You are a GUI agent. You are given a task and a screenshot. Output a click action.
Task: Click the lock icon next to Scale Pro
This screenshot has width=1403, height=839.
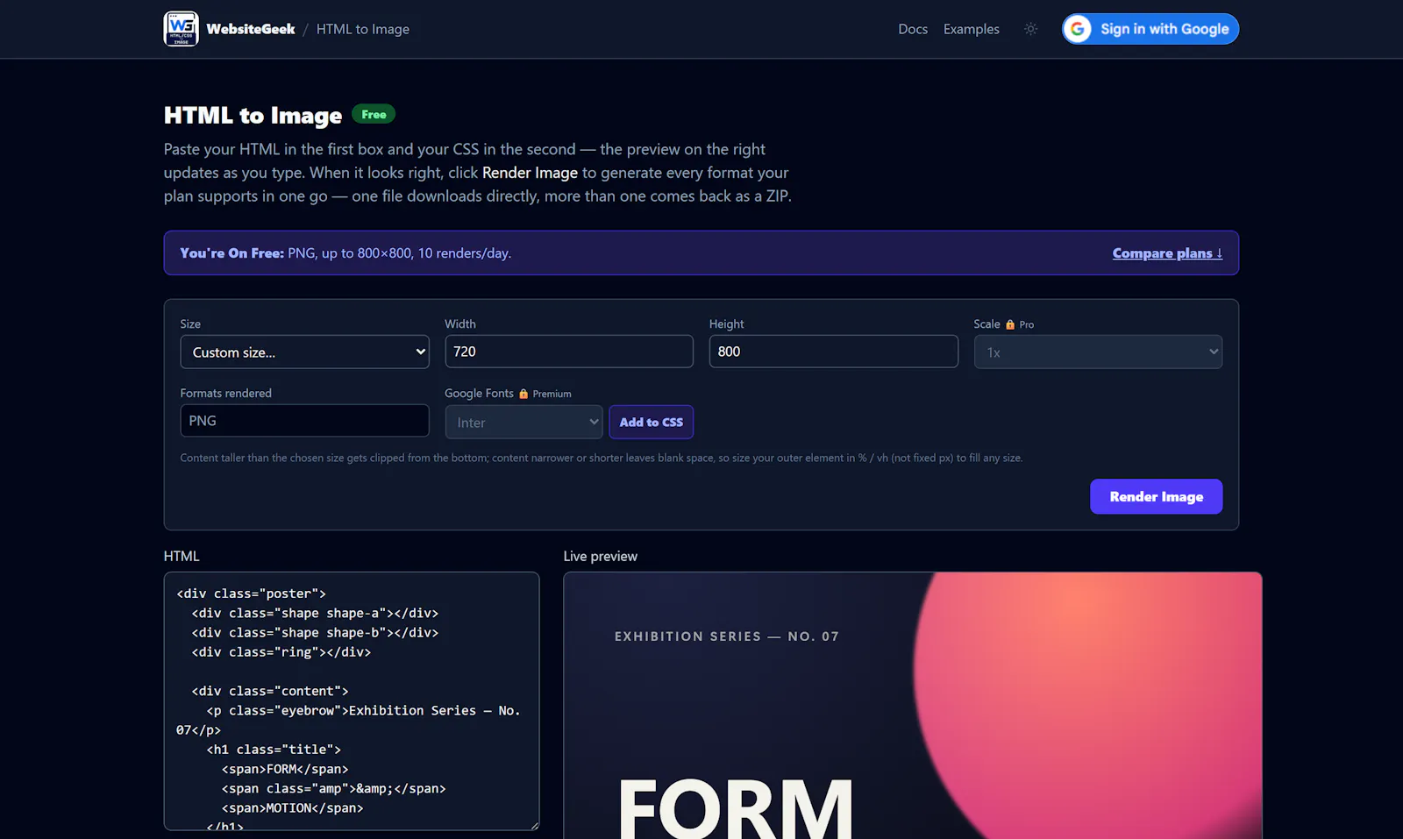pyautogui.click(x=1010, y=324)
